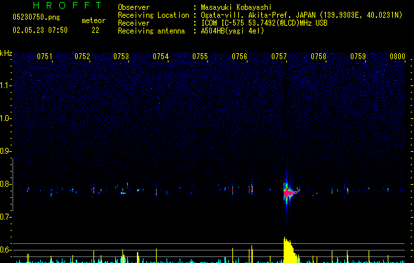
Task: Click the tall yellow amplitude burst under 0757
Action: coord(290,251)
